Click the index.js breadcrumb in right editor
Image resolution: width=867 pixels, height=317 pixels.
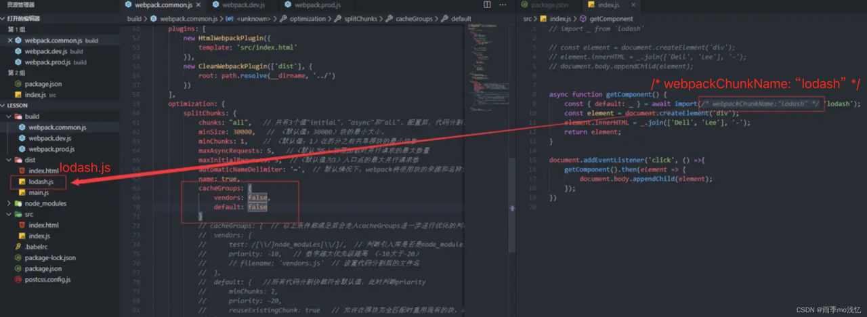click(x=556, y=18)
